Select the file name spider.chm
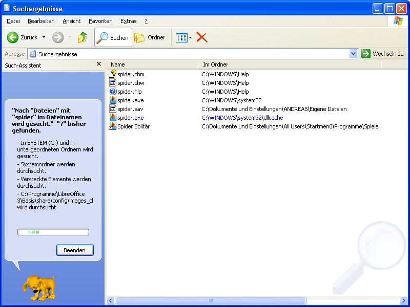The image size is (410, 307). tap(131, 74)
